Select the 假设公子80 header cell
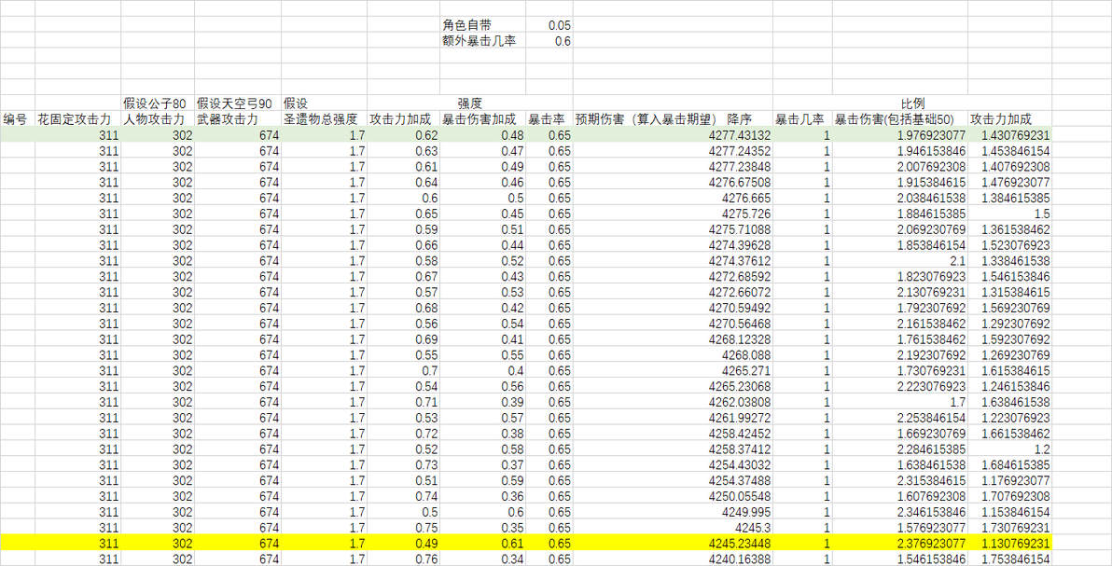The height and width of the screenshot is (566, 1112). pos(158,103)
